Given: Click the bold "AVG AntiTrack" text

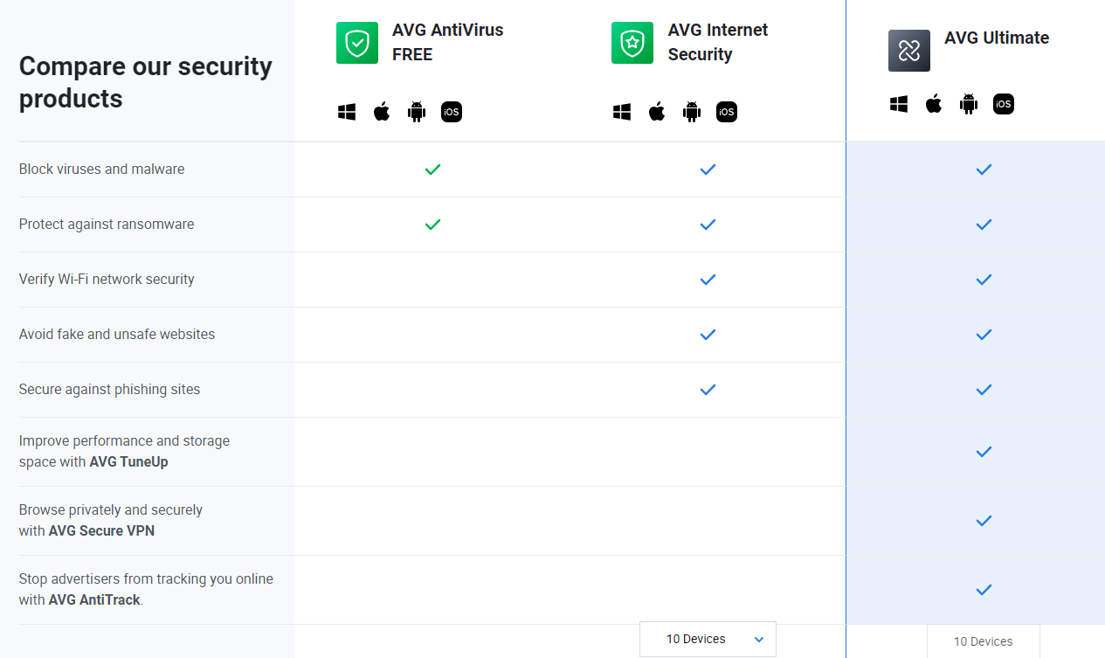Looking at the screenshot, I should [x=94, y=599].
